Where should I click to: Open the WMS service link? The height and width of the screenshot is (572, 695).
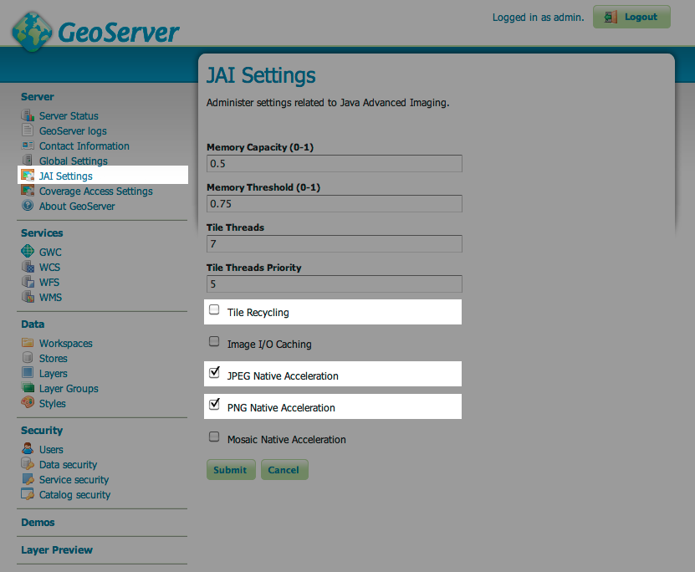50,298
